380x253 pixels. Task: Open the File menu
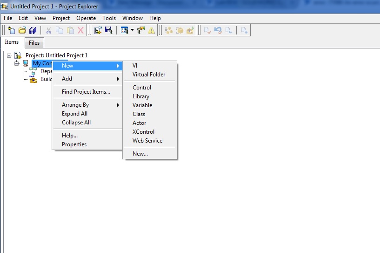[8, 18]
